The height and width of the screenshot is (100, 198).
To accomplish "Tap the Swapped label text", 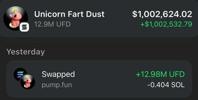I will 58,75.
